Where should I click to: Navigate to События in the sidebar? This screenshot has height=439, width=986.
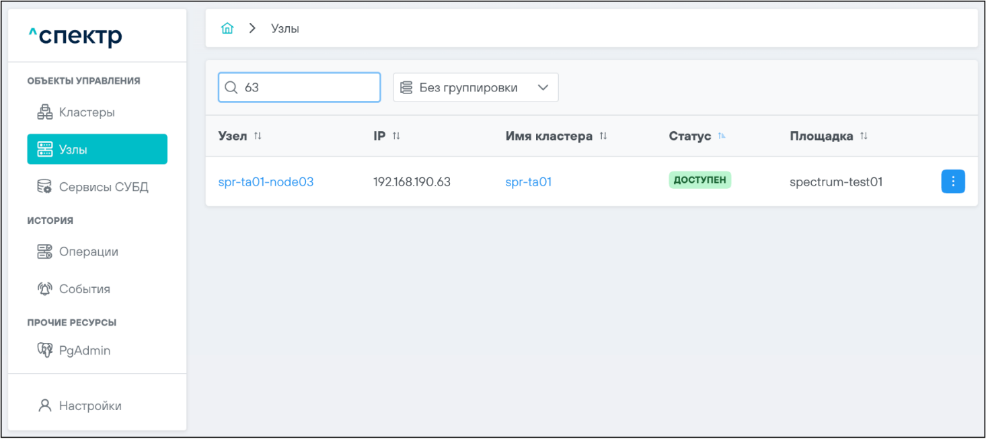84,289
